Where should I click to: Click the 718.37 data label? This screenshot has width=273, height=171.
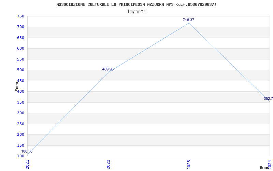pos(188,20)
